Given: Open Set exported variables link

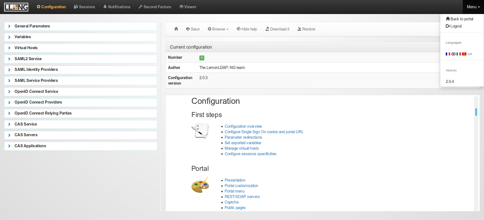Looking at the screenshot, I should (x=243, y=143).
